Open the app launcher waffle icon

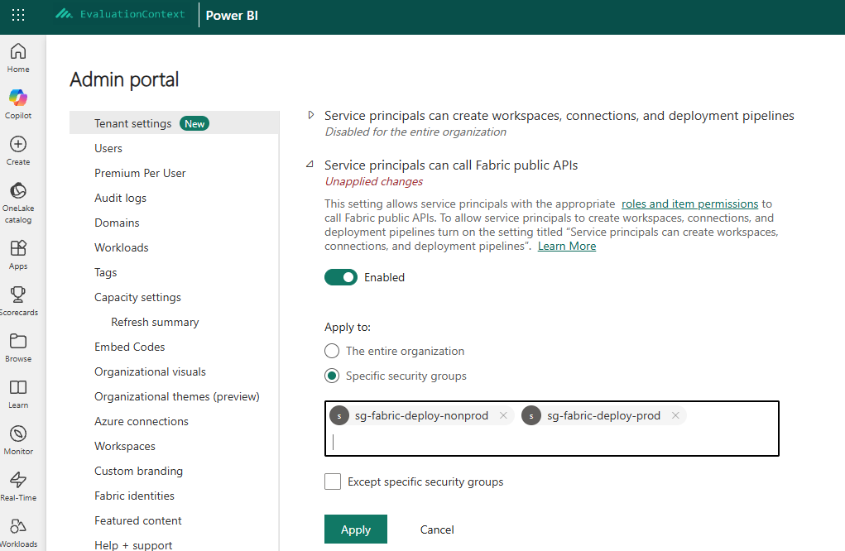coord(18,15)
